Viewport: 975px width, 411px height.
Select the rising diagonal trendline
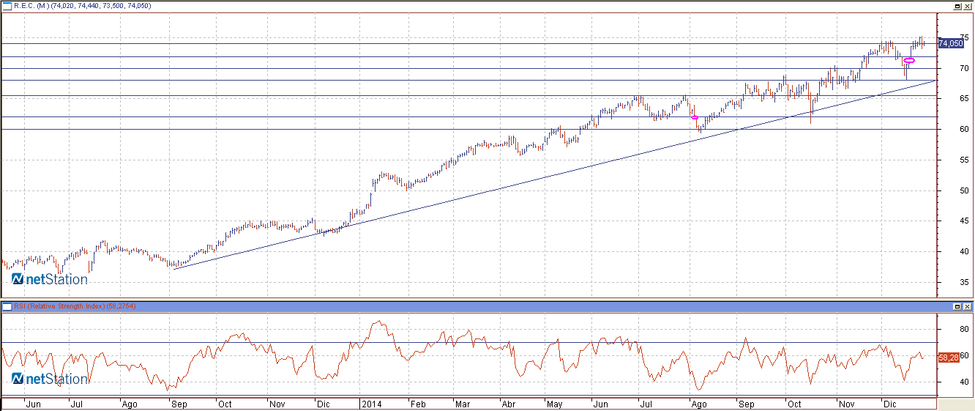(x=554, y=174)
